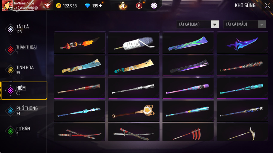Pick the flaming orange machete skin
Viewport: 273px width, 153px height.
point(80,43)
